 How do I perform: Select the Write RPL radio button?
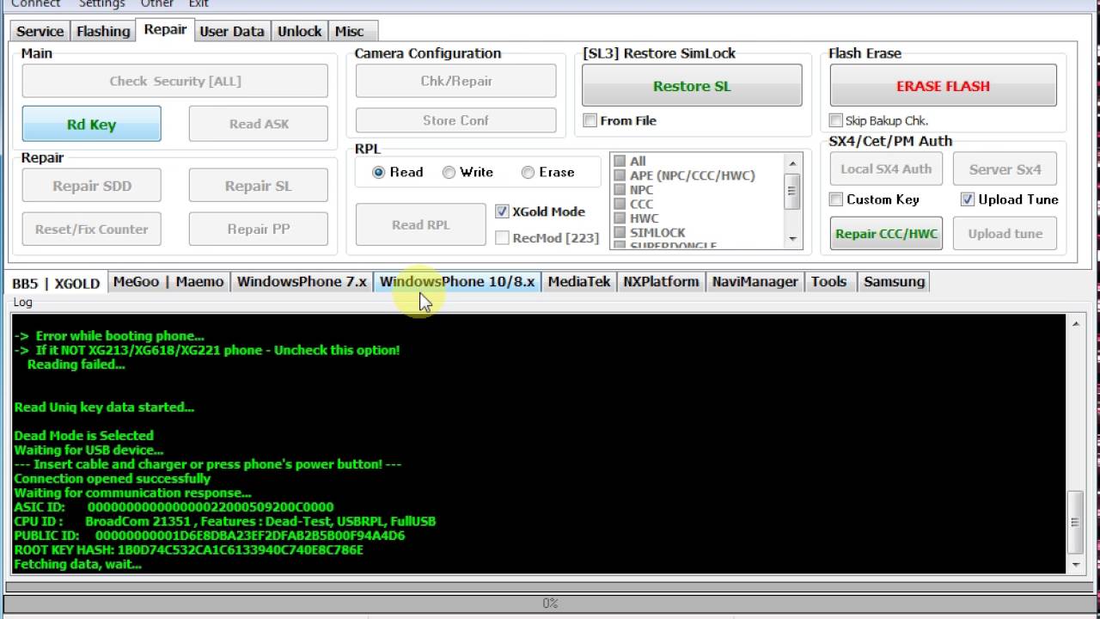(449, 172)
